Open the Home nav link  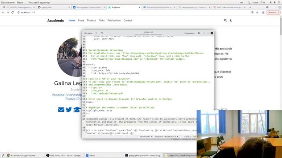coord(71,21)
